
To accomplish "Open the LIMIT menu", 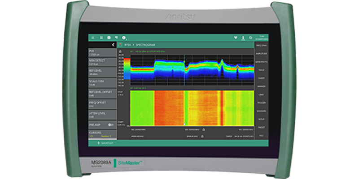I will tap(262, 94).
